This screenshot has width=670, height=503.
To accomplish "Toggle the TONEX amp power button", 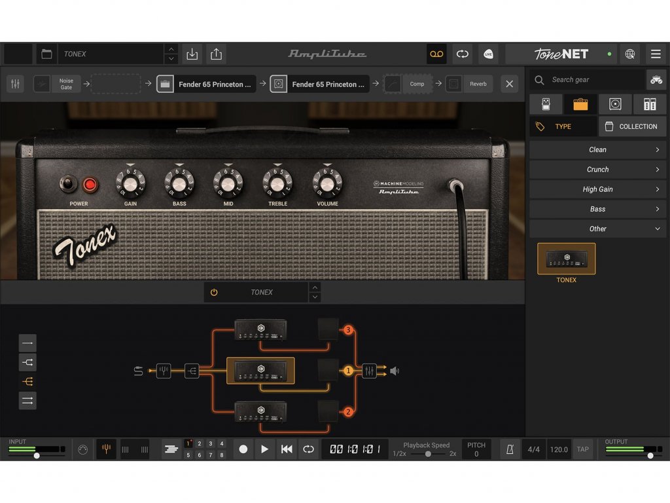I will (x=214, y=292).
